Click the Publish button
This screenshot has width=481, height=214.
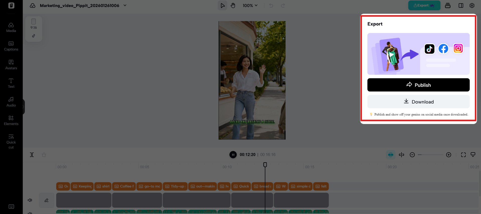coord(418,85)
